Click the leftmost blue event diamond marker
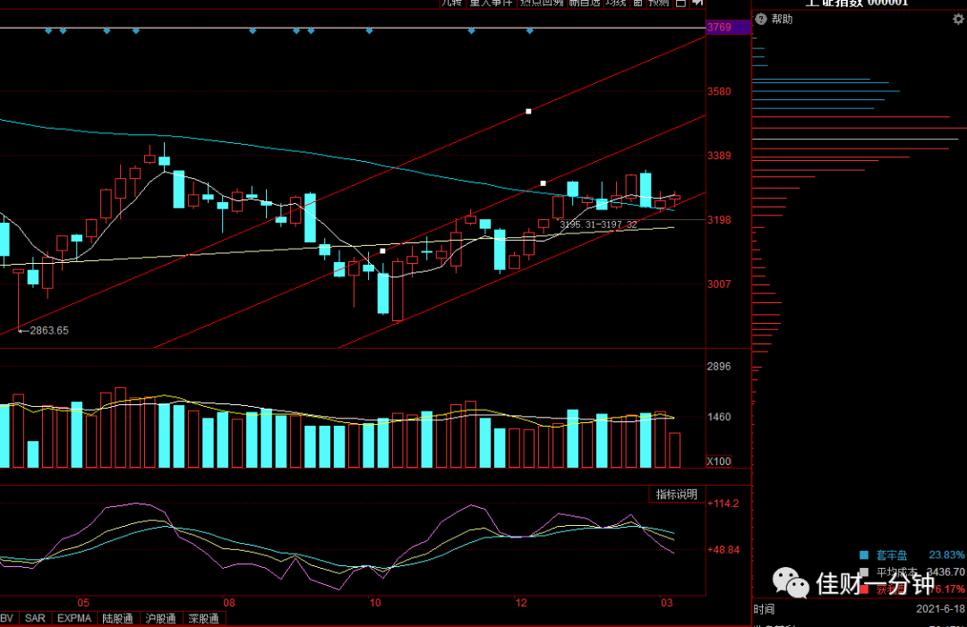The image size is (967, 627). coord(48,30)
